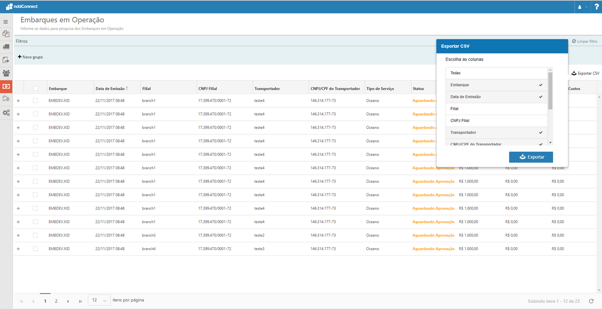602x309 pixels.
Task: Go to the last page of results
Action: coord(80,301)
